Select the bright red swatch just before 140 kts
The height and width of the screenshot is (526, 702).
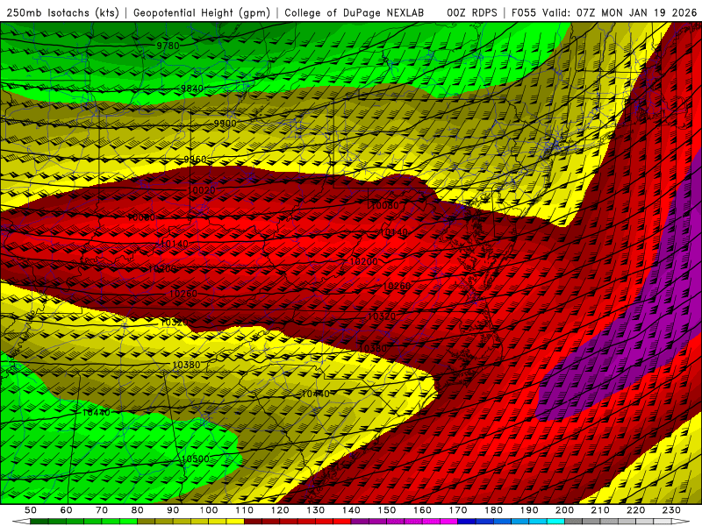(342, 522)
